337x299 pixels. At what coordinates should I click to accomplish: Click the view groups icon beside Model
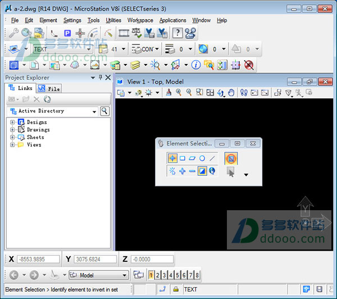tap(139, 275)
